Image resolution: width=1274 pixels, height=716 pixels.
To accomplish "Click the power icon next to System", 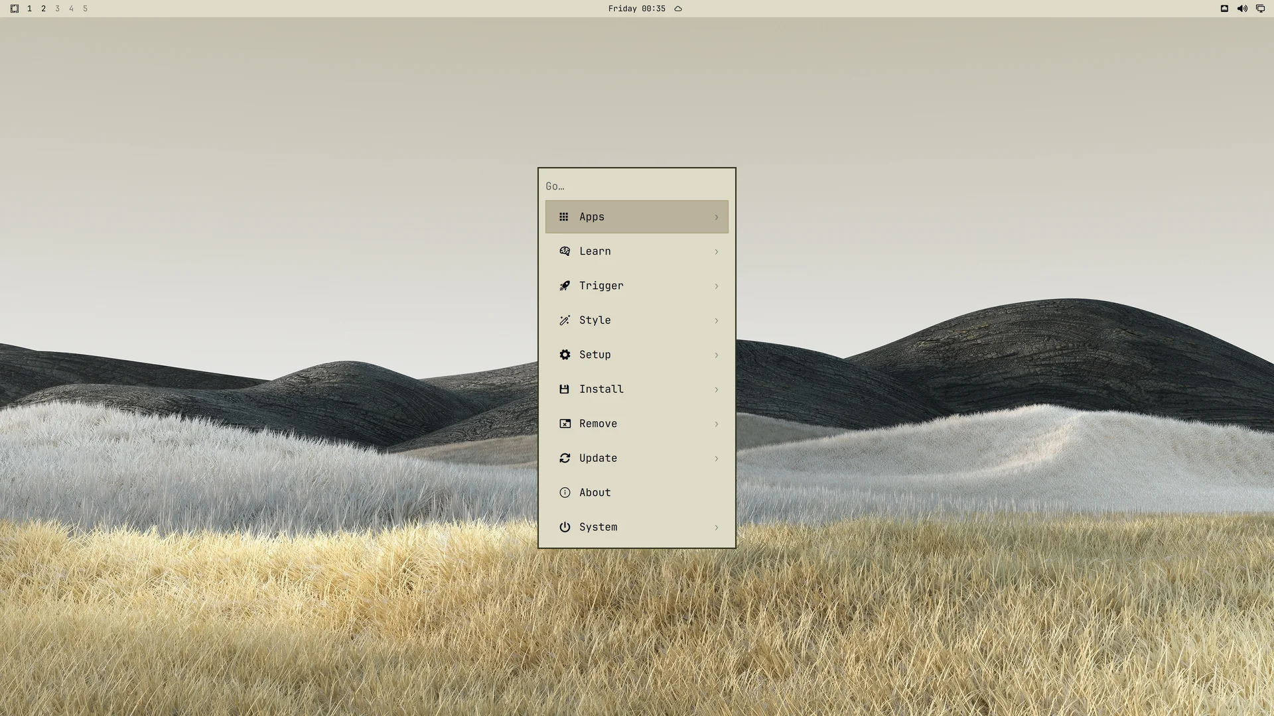I will (x=565, y=527).
